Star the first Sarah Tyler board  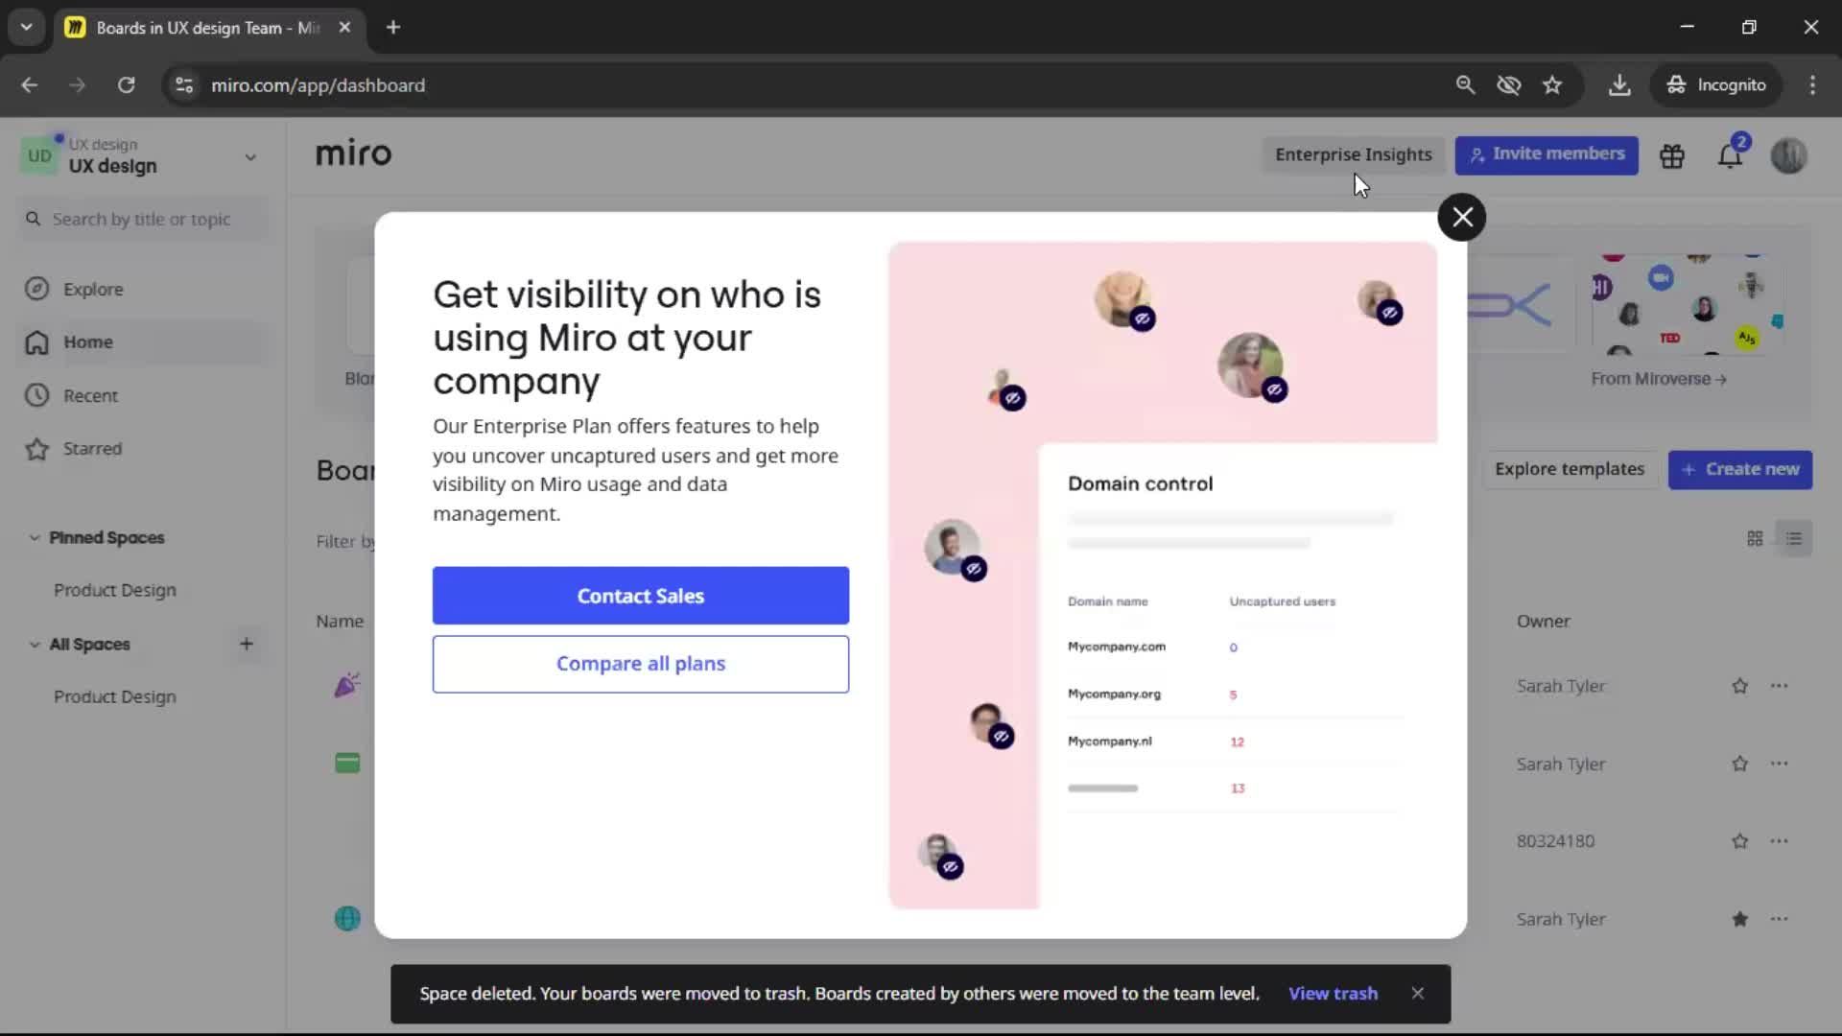(x=1740, y=686)
